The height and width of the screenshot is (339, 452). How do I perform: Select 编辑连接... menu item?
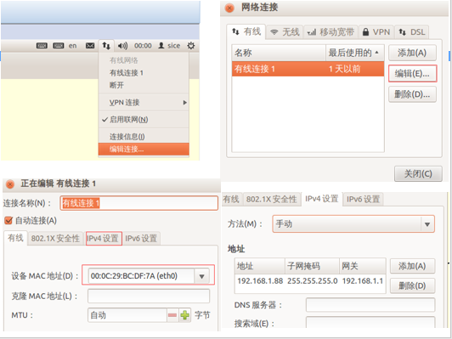[144, 149]
